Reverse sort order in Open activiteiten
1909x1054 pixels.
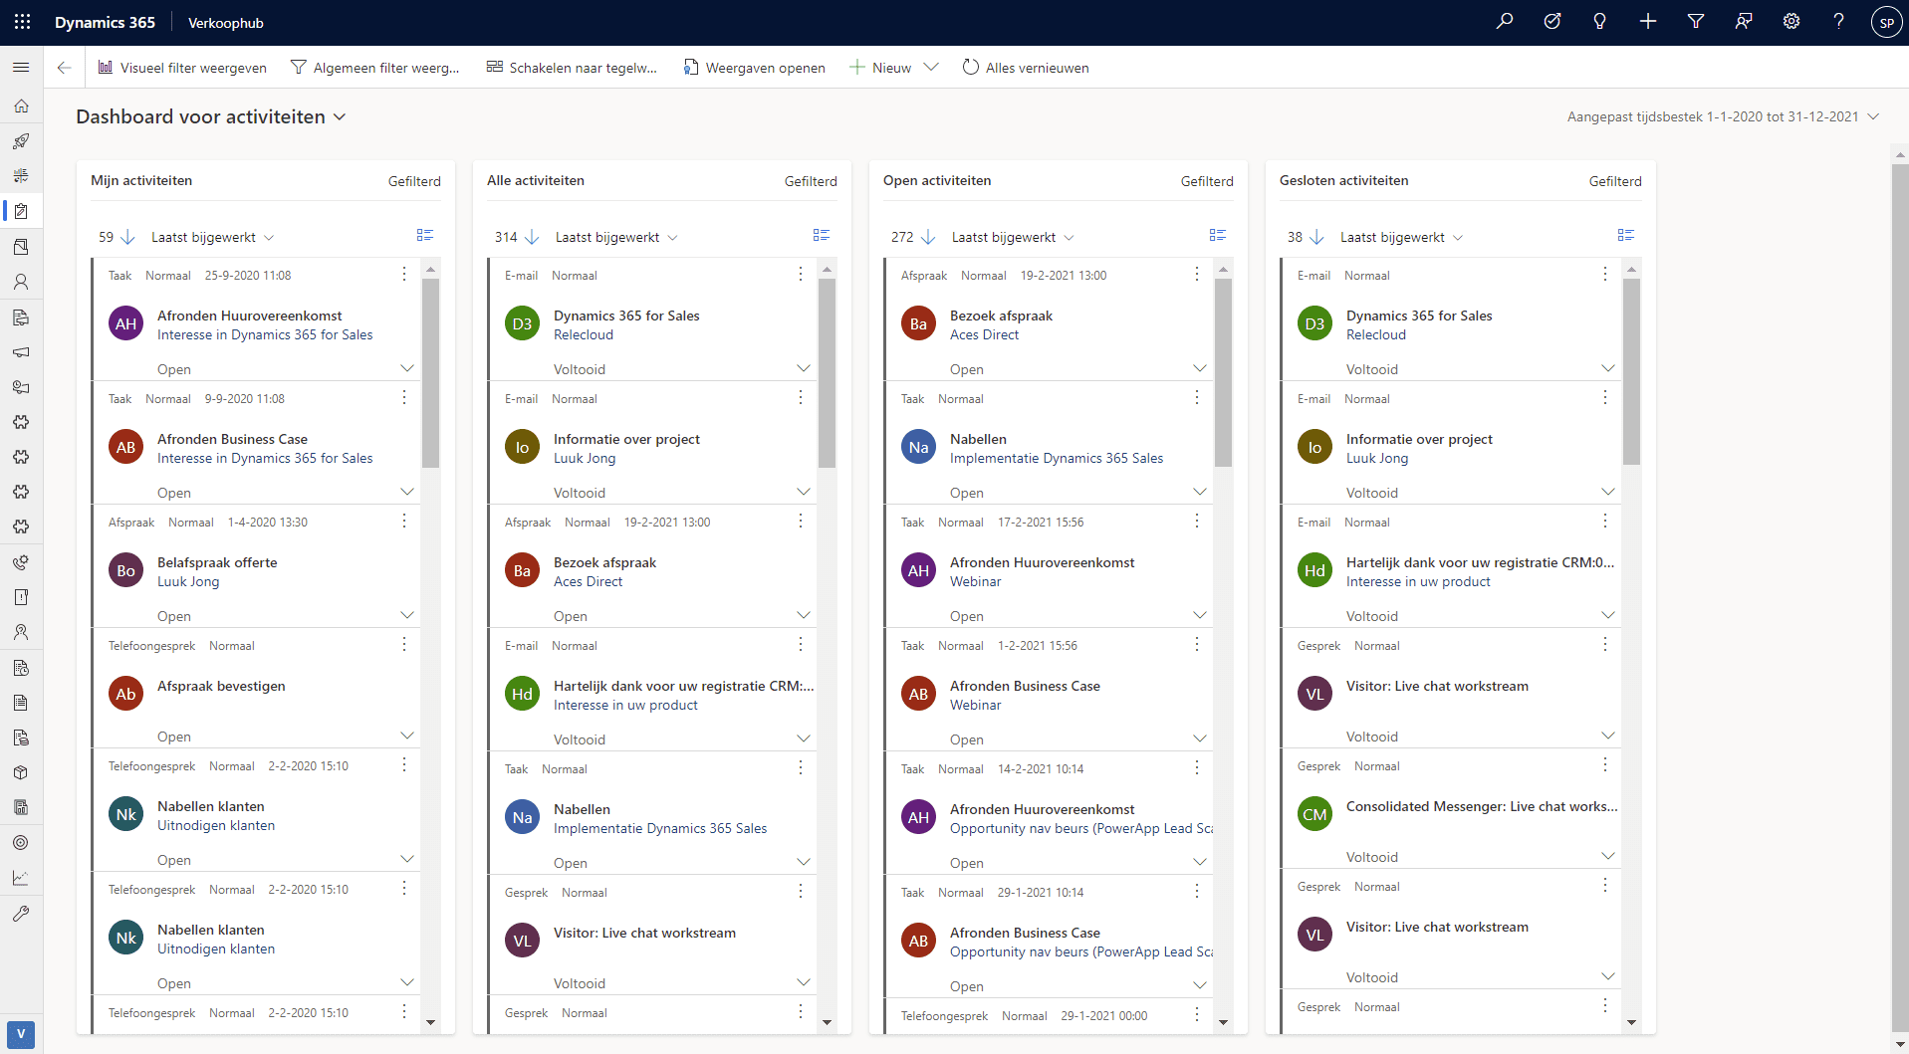pos(928,237)
